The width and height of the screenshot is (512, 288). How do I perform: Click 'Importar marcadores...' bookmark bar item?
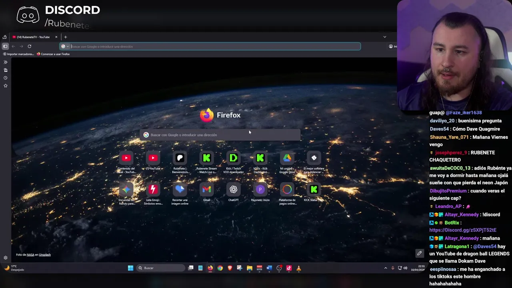tap(18, 54)
